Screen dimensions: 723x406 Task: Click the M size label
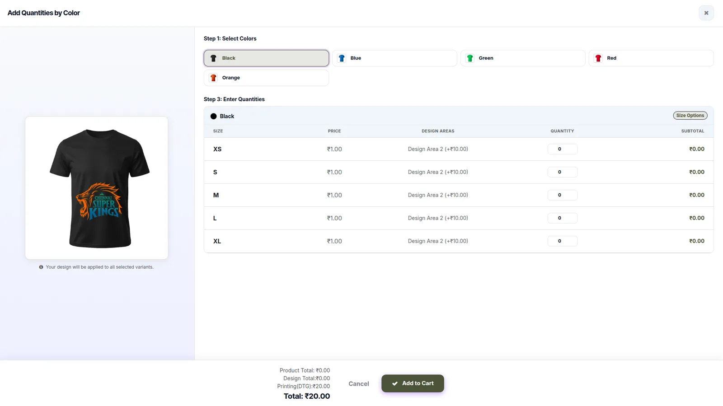[x=216, y=195]
